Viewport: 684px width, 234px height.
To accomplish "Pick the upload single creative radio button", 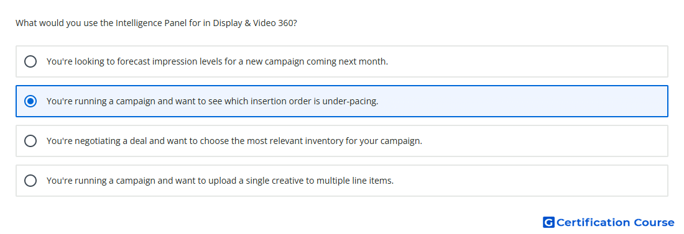I will click(x=30, y=181).
